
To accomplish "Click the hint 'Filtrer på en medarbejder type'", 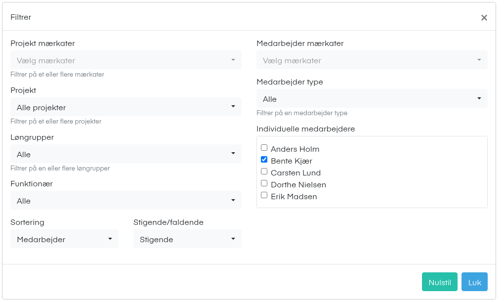I will [302, 113].
